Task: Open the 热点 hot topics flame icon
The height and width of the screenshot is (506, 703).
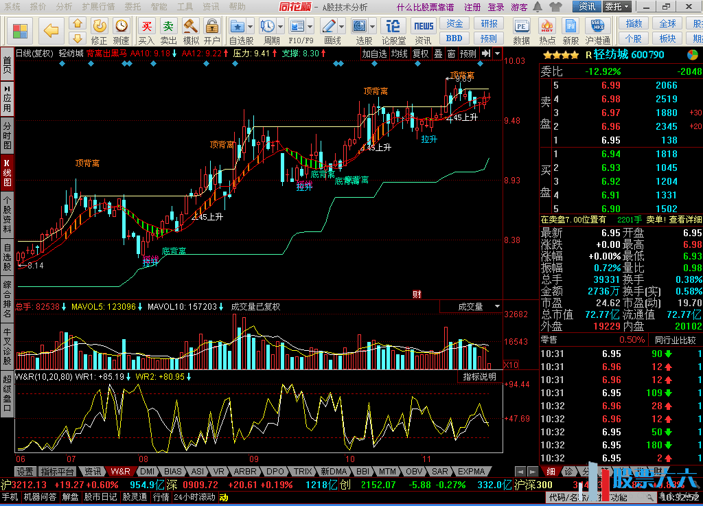Action: pyautogui.click(x=546, y=31)
